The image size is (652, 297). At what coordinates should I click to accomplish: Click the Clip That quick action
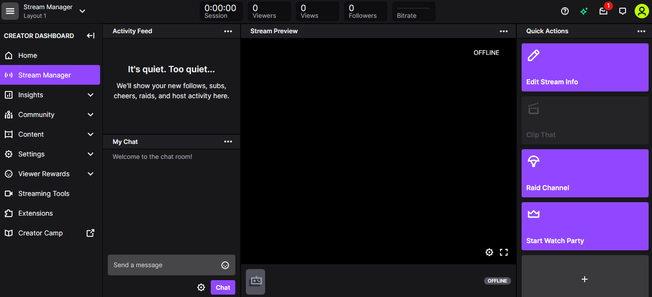coord(585,120)
